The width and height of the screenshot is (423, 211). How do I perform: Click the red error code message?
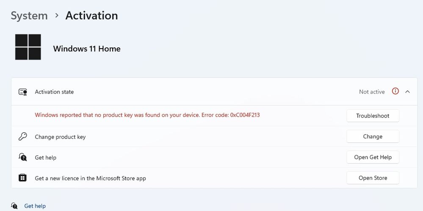click(x=147, y=115)
